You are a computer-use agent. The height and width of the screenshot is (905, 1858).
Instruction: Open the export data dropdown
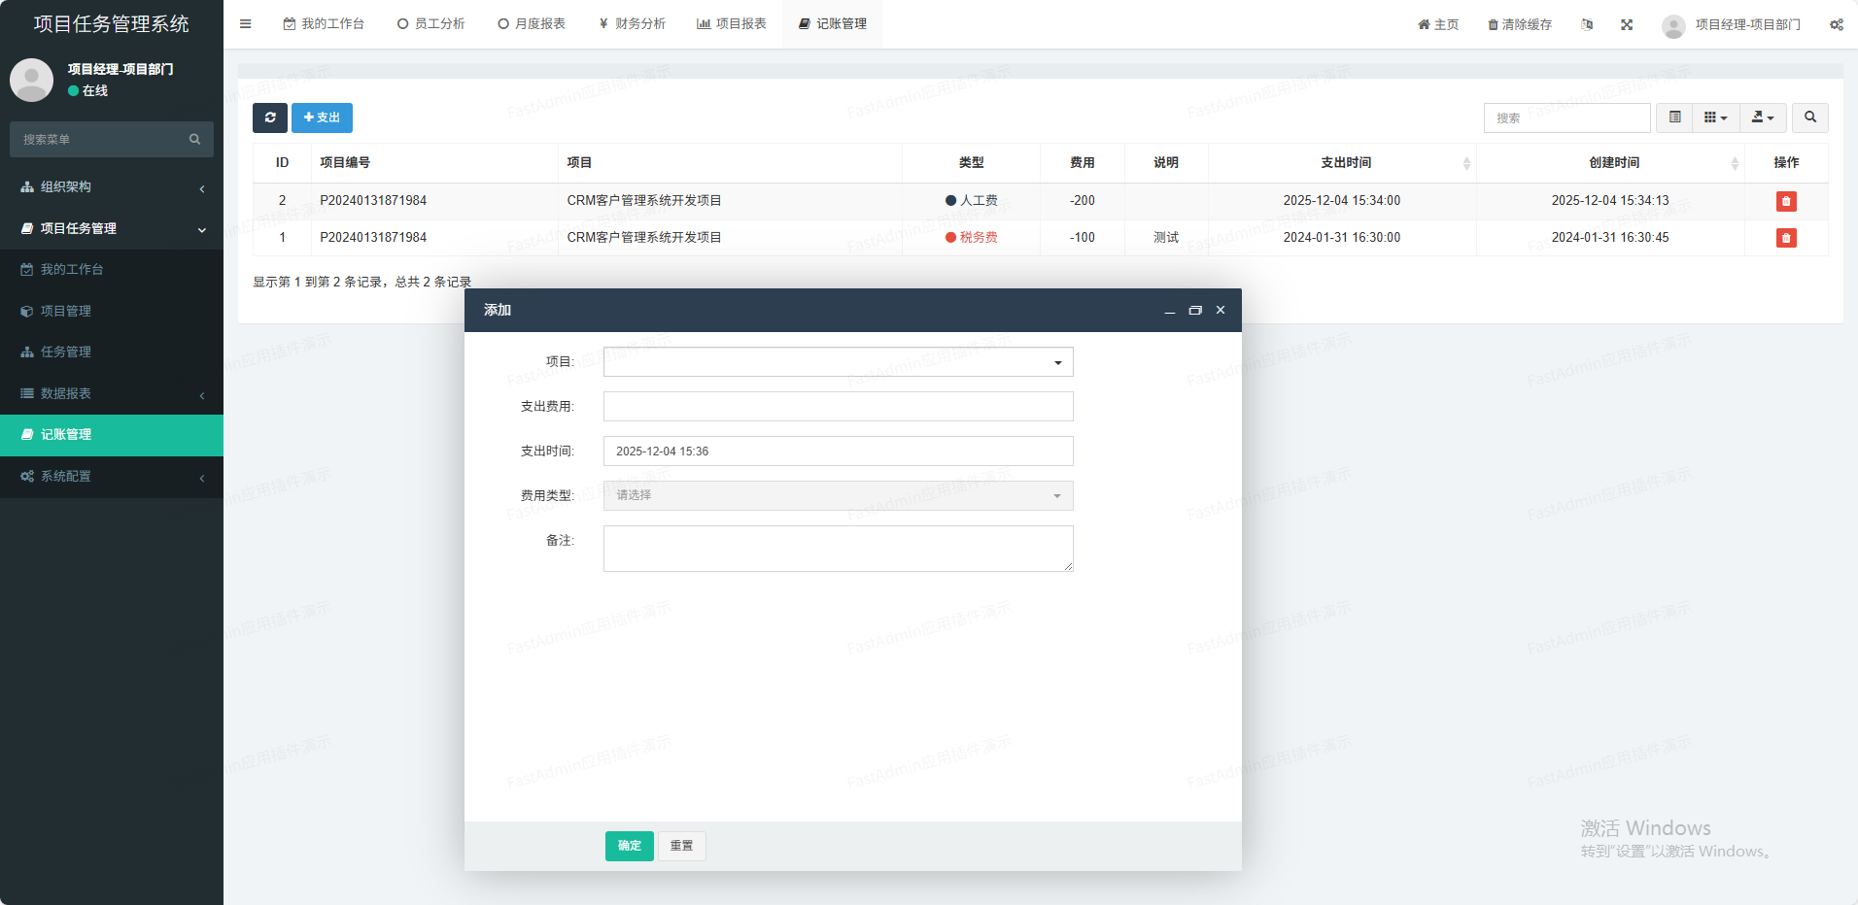[1762, 117]
